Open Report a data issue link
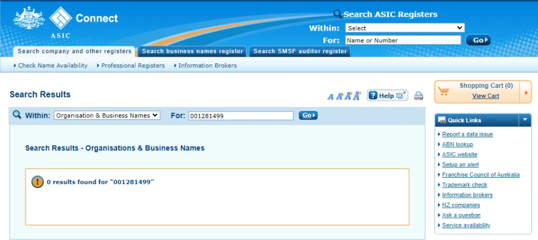The width and height of the screenshot is (538, 240). tap(467, 134)
